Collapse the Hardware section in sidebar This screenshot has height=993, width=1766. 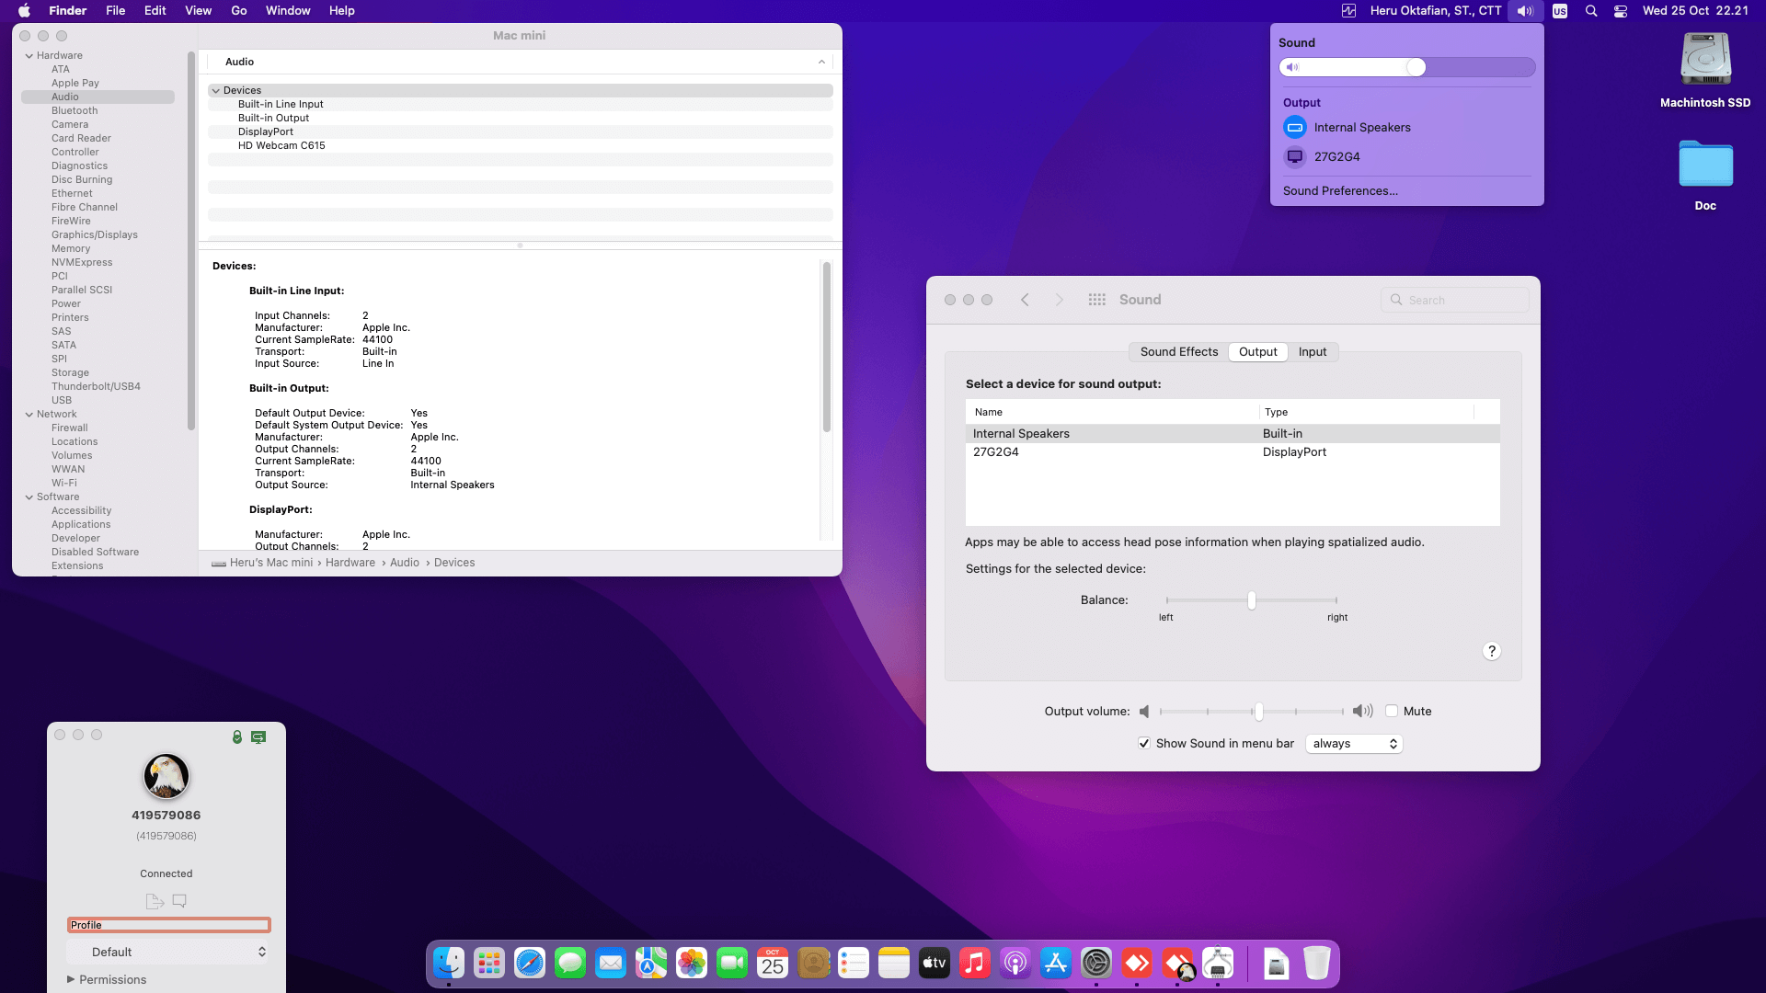[29, 55]
